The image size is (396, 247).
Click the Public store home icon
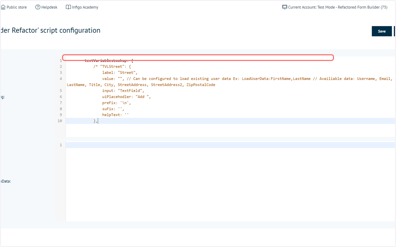pos(3,7)
